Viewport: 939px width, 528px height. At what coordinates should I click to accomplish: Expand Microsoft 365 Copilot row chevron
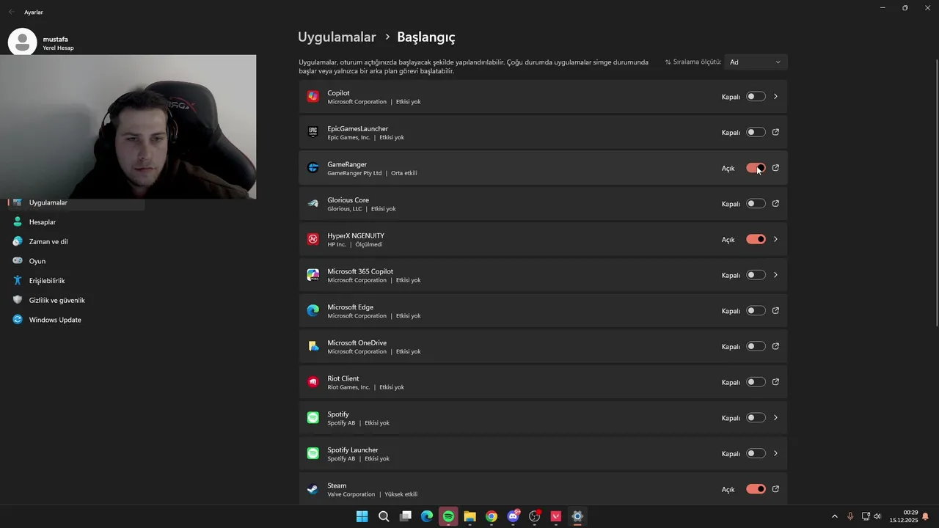[775, 275]
